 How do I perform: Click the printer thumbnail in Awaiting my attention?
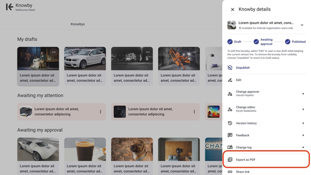click(x=26, y=112)
